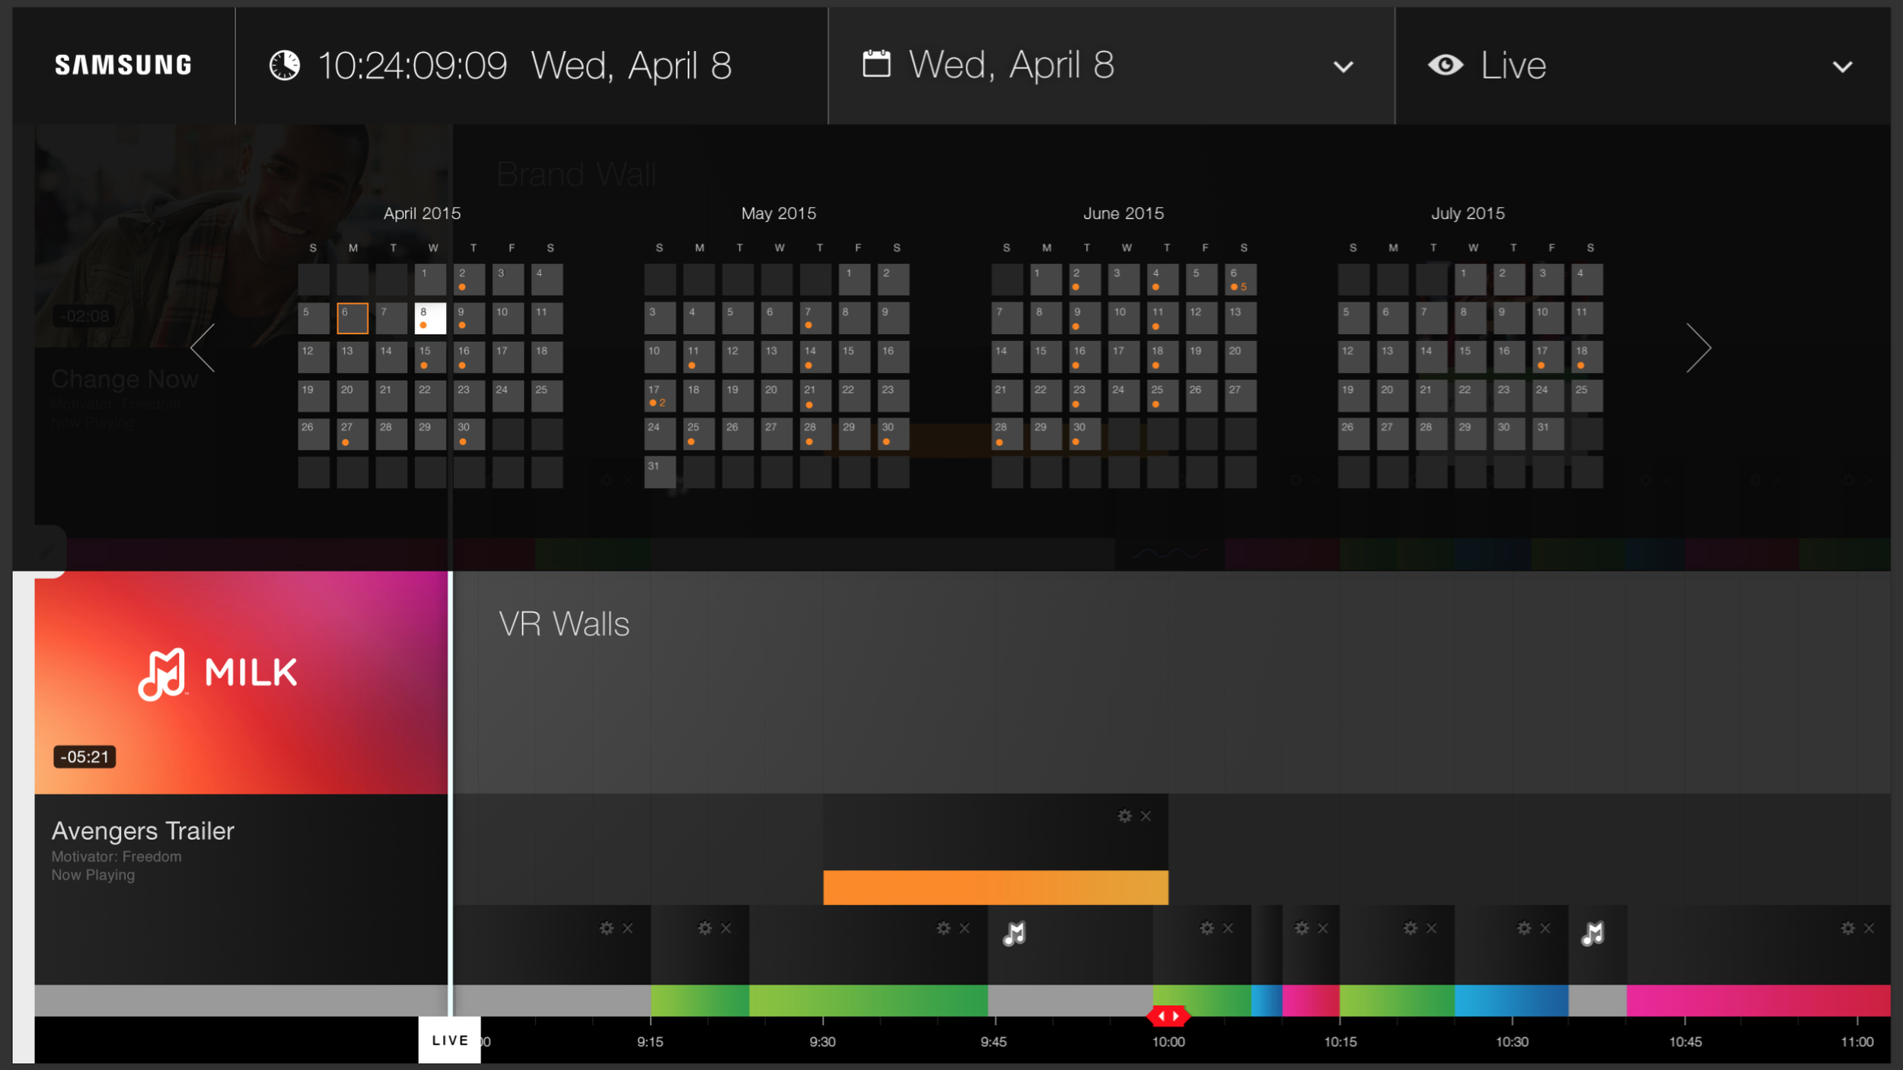Click the LIVE button on timeline

(449, 1040)
